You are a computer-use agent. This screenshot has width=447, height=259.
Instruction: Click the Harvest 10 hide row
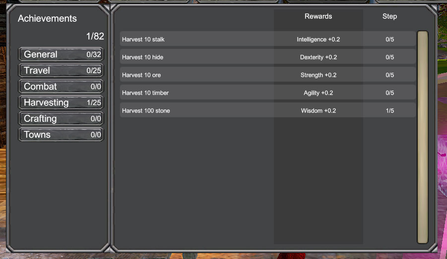point(198,57)
